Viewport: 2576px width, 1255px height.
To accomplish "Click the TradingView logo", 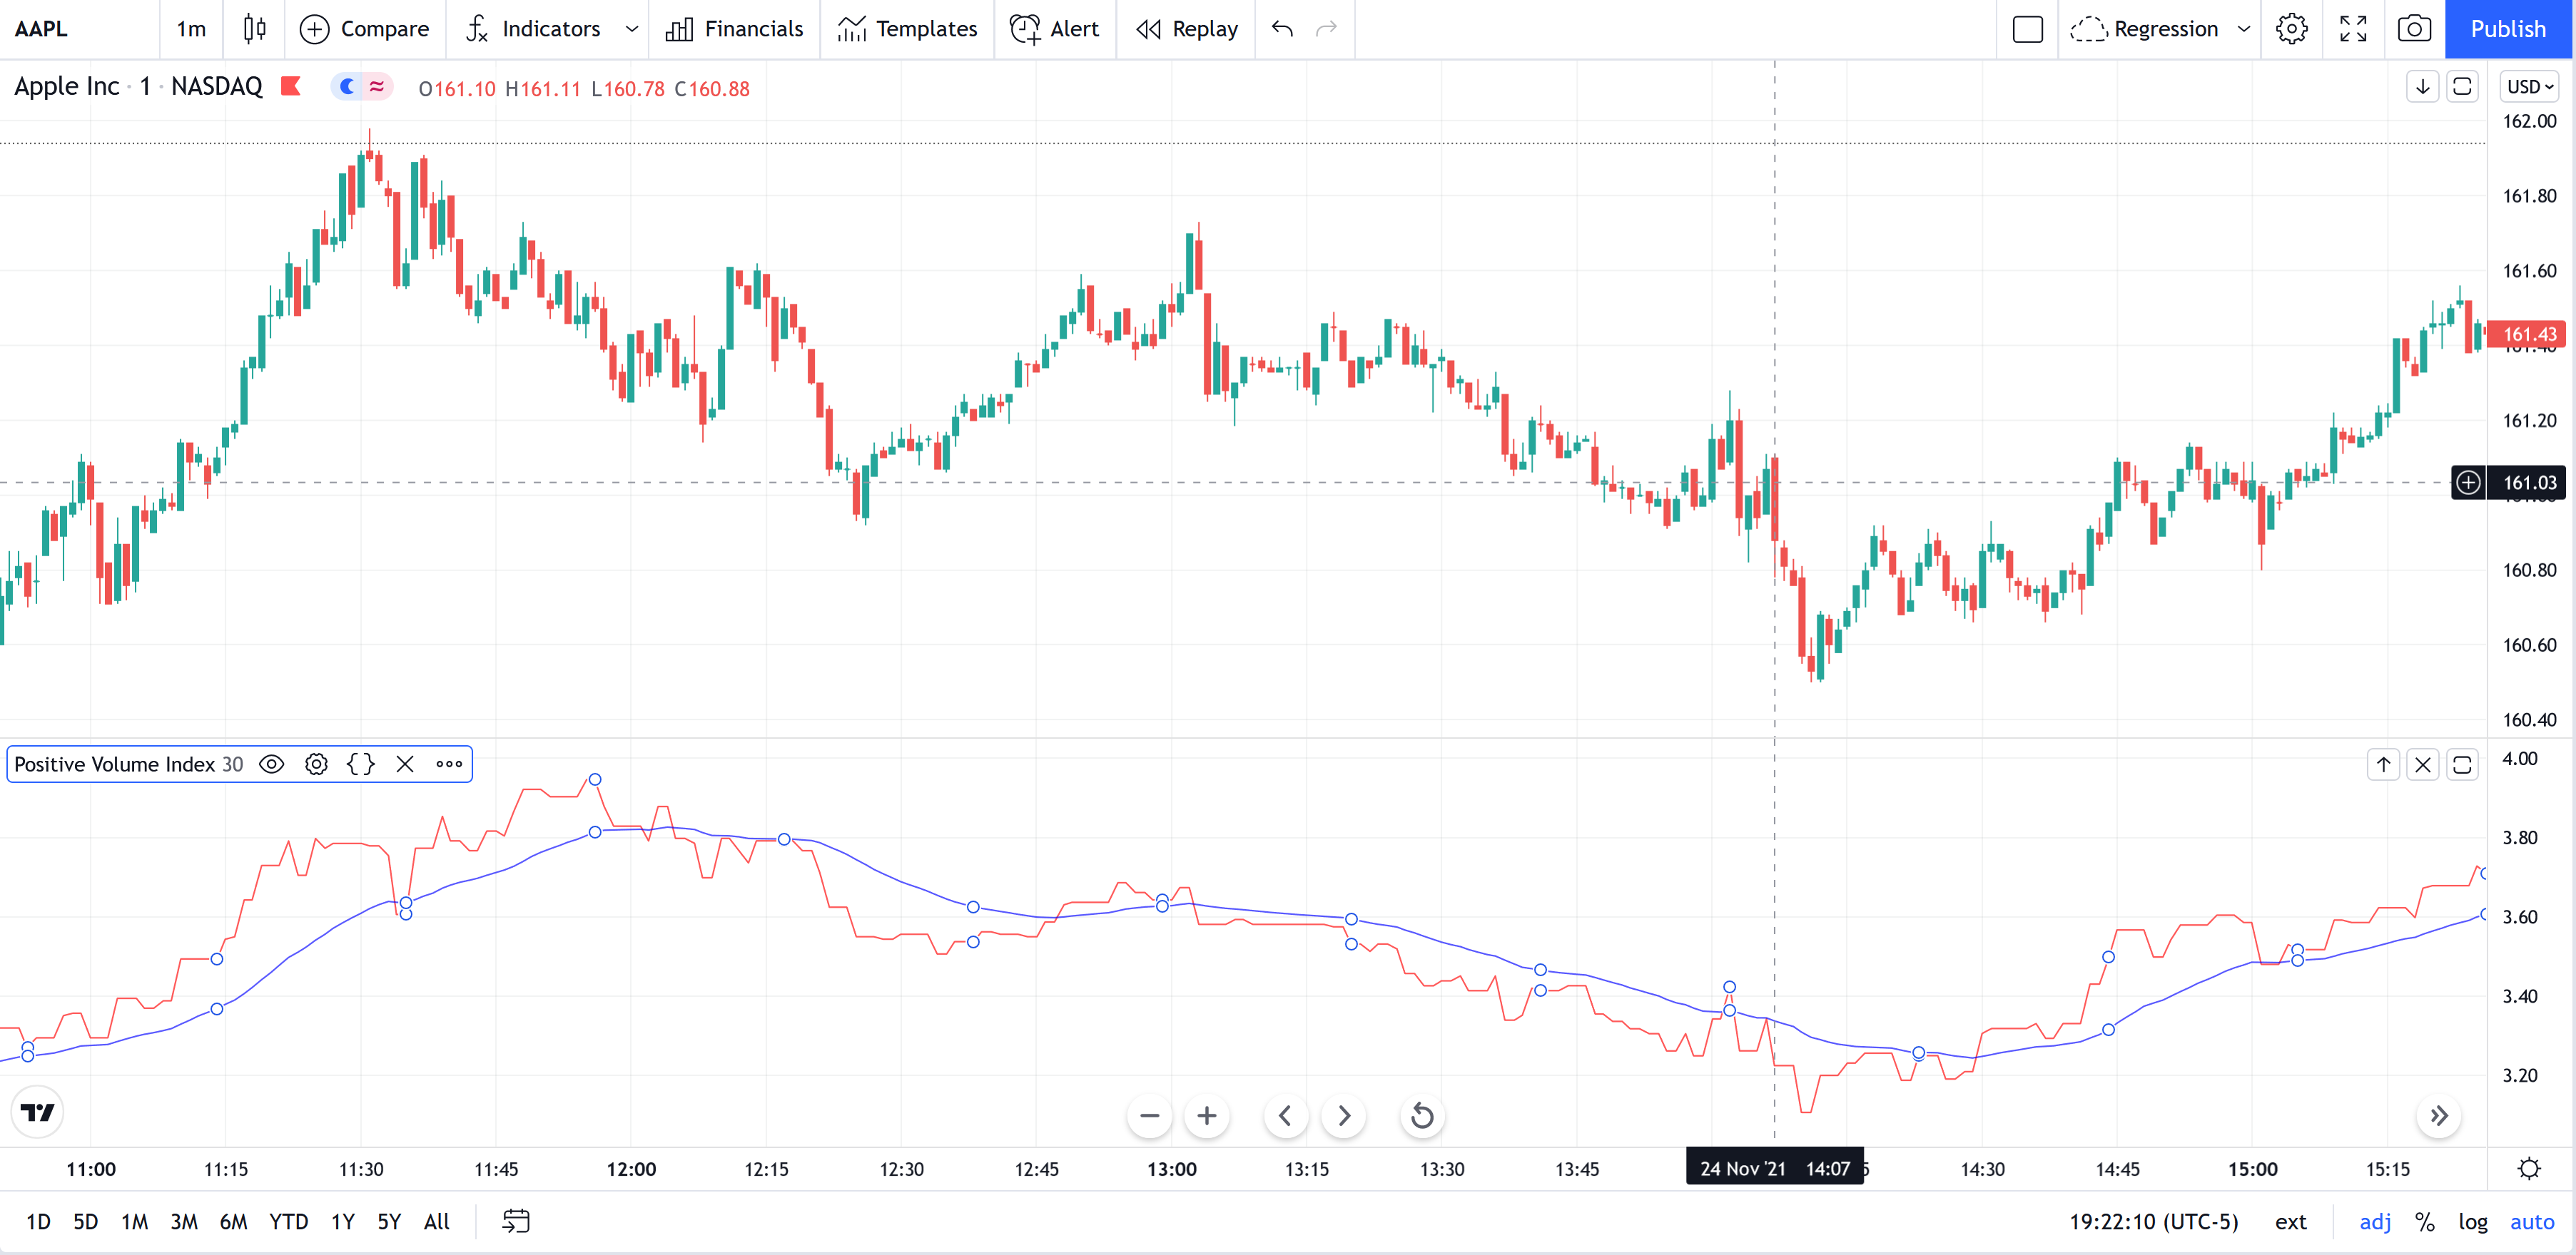I will click(38, 1112).
